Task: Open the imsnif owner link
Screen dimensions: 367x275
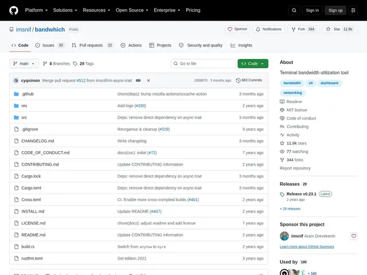Action: (x=24, y=29)
